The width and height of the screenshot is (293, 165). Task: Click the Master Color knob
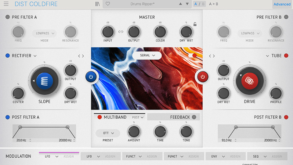[160, 31]
